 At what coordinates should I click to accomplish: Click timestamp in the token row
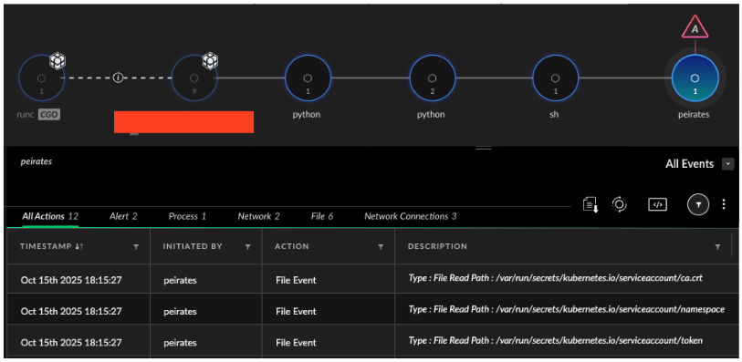(71, 342)
